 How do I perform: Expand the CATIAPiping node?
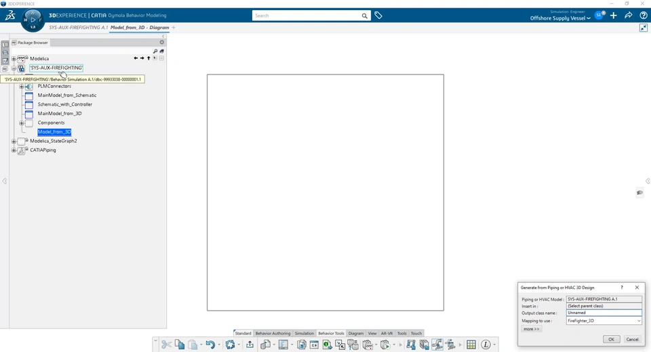(14, 150)
